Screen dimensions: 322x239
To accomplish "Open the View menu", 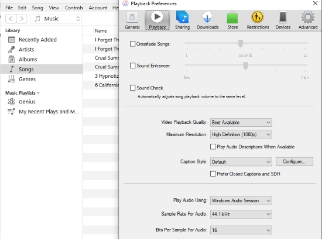I will coord(54,8).
